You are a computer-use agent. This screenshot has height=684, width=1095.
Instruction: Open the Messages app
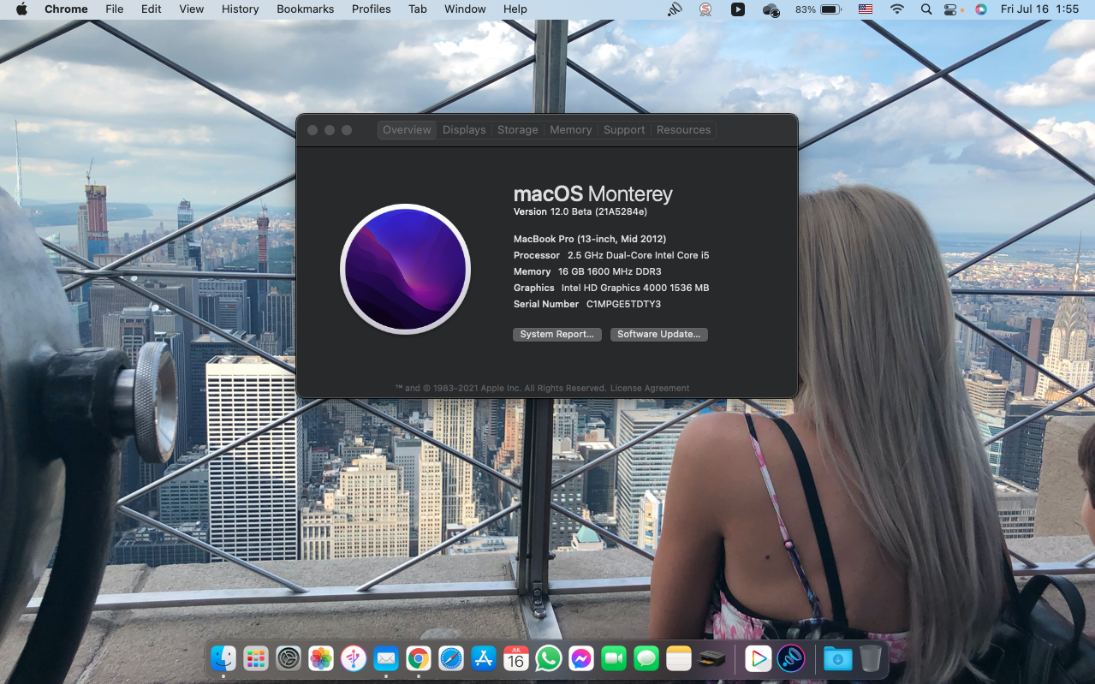coord(646,658)
